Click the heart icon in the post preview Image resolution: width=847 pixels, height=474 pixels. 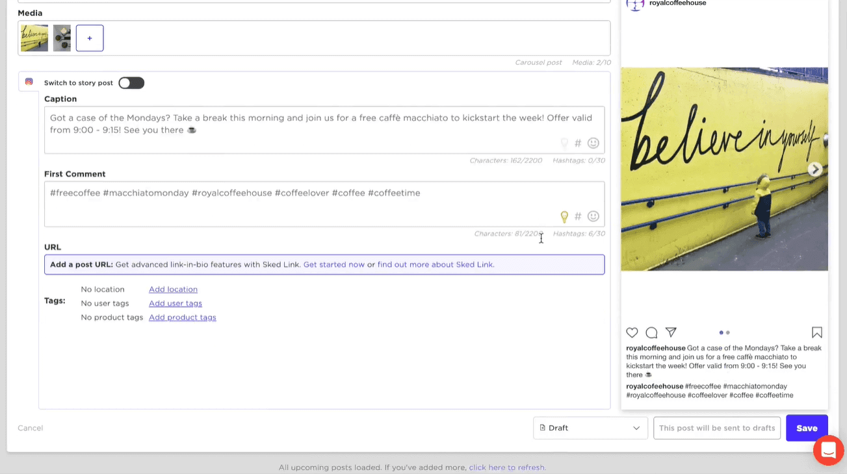point(631,332)
